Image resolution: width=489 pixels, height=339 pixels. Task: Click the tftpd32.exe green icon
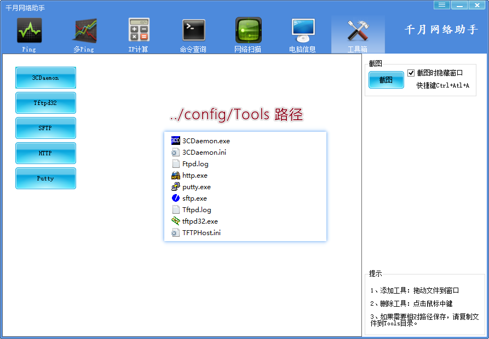(x=176, y=221)
